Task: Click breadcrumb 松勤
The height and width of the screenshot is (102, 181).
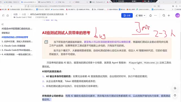Action: [16, 14]
